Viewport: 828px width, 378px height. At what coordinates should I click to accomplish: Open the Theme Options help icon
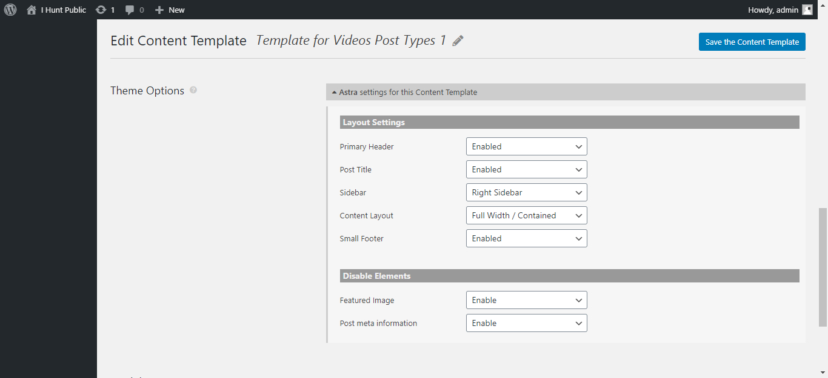tap(193, 90)
